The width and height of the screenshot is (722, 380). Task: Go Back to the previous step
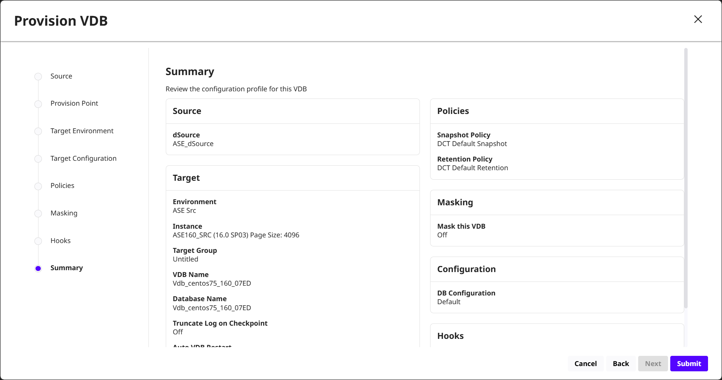coord(620,363)
